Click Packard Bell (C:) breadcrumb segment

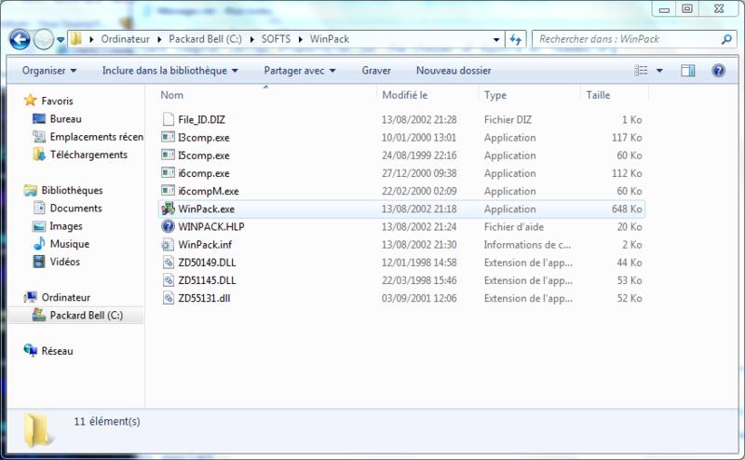(x=205, y=39)
